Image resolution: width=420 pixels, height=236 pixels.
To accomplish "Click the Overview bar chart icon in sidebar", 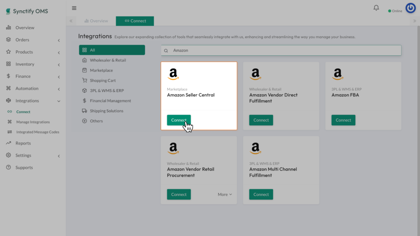I will (9, 27).
